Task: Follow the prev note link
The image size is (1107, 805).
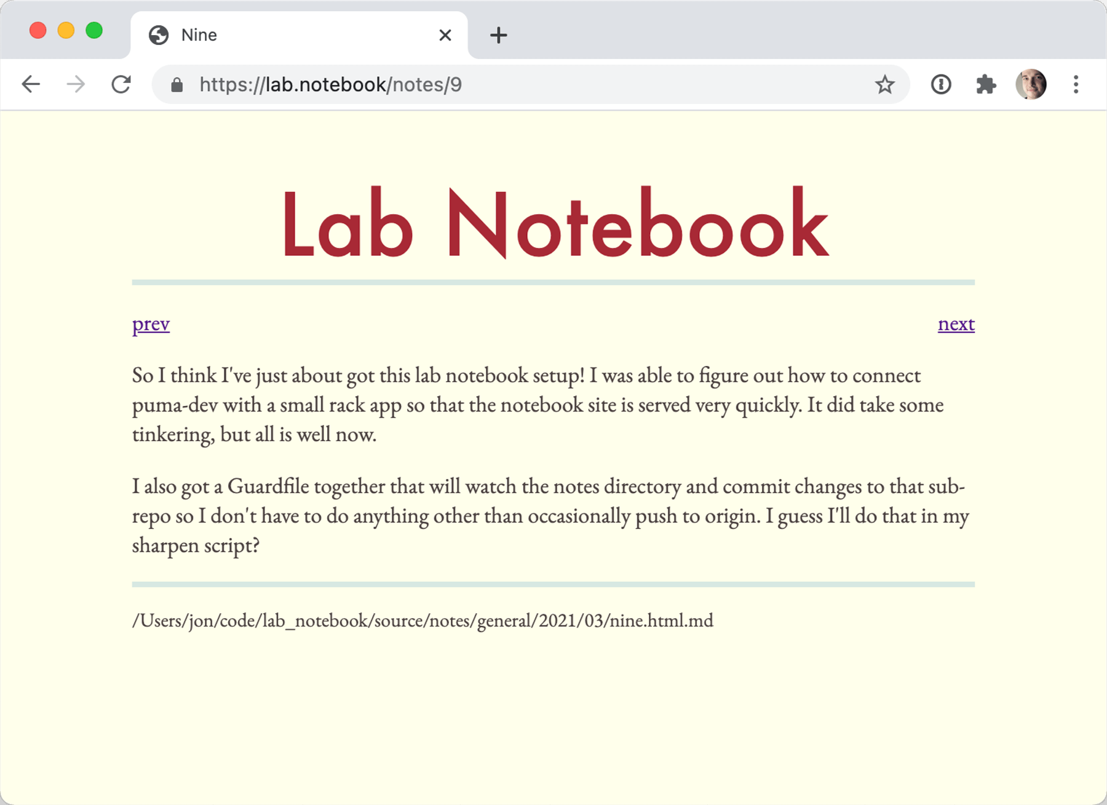Action: 151,324
